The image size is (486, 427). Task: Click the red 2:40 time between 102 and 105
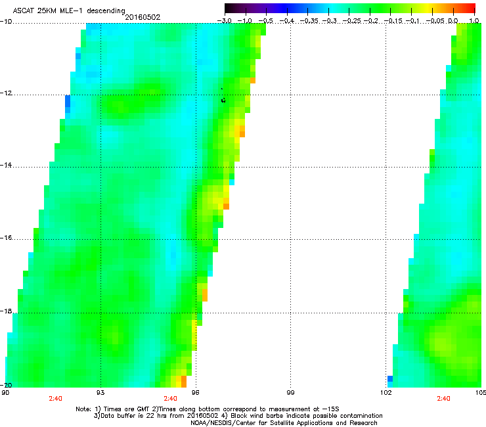coord(443,399)
